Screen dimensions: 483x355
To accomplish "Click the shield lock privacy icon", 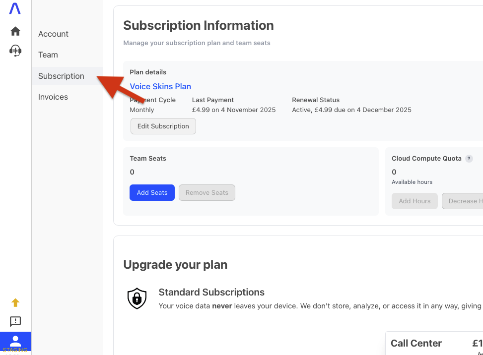I will (x=137, y=298).
